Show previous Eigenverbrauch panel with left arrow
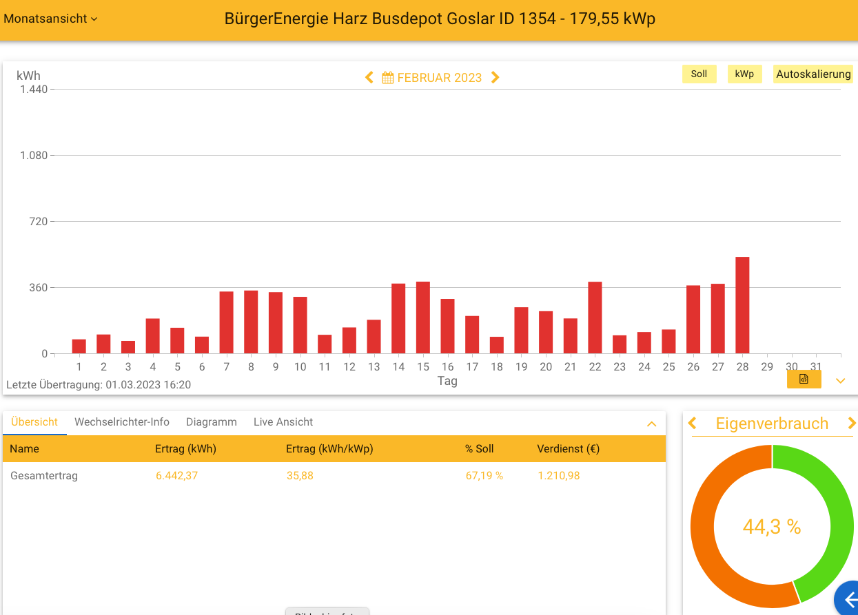858x615 pixels. click(693, 423)
